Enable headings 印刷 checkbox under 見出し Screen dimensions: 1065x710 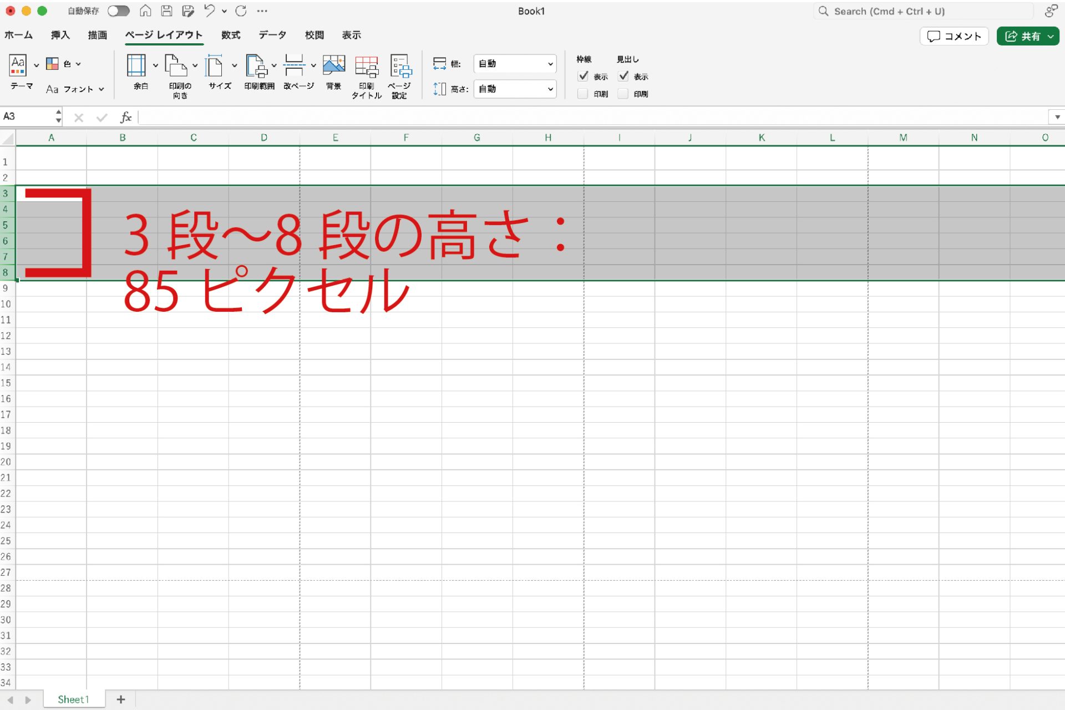point(623,94)
